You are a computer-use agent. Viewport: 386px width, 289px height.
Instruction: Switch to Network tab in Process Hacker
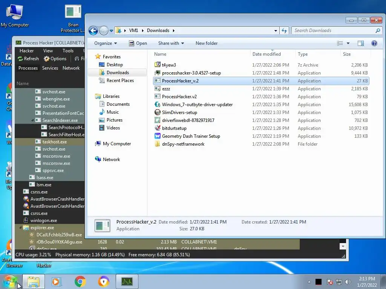click(71, 68)
